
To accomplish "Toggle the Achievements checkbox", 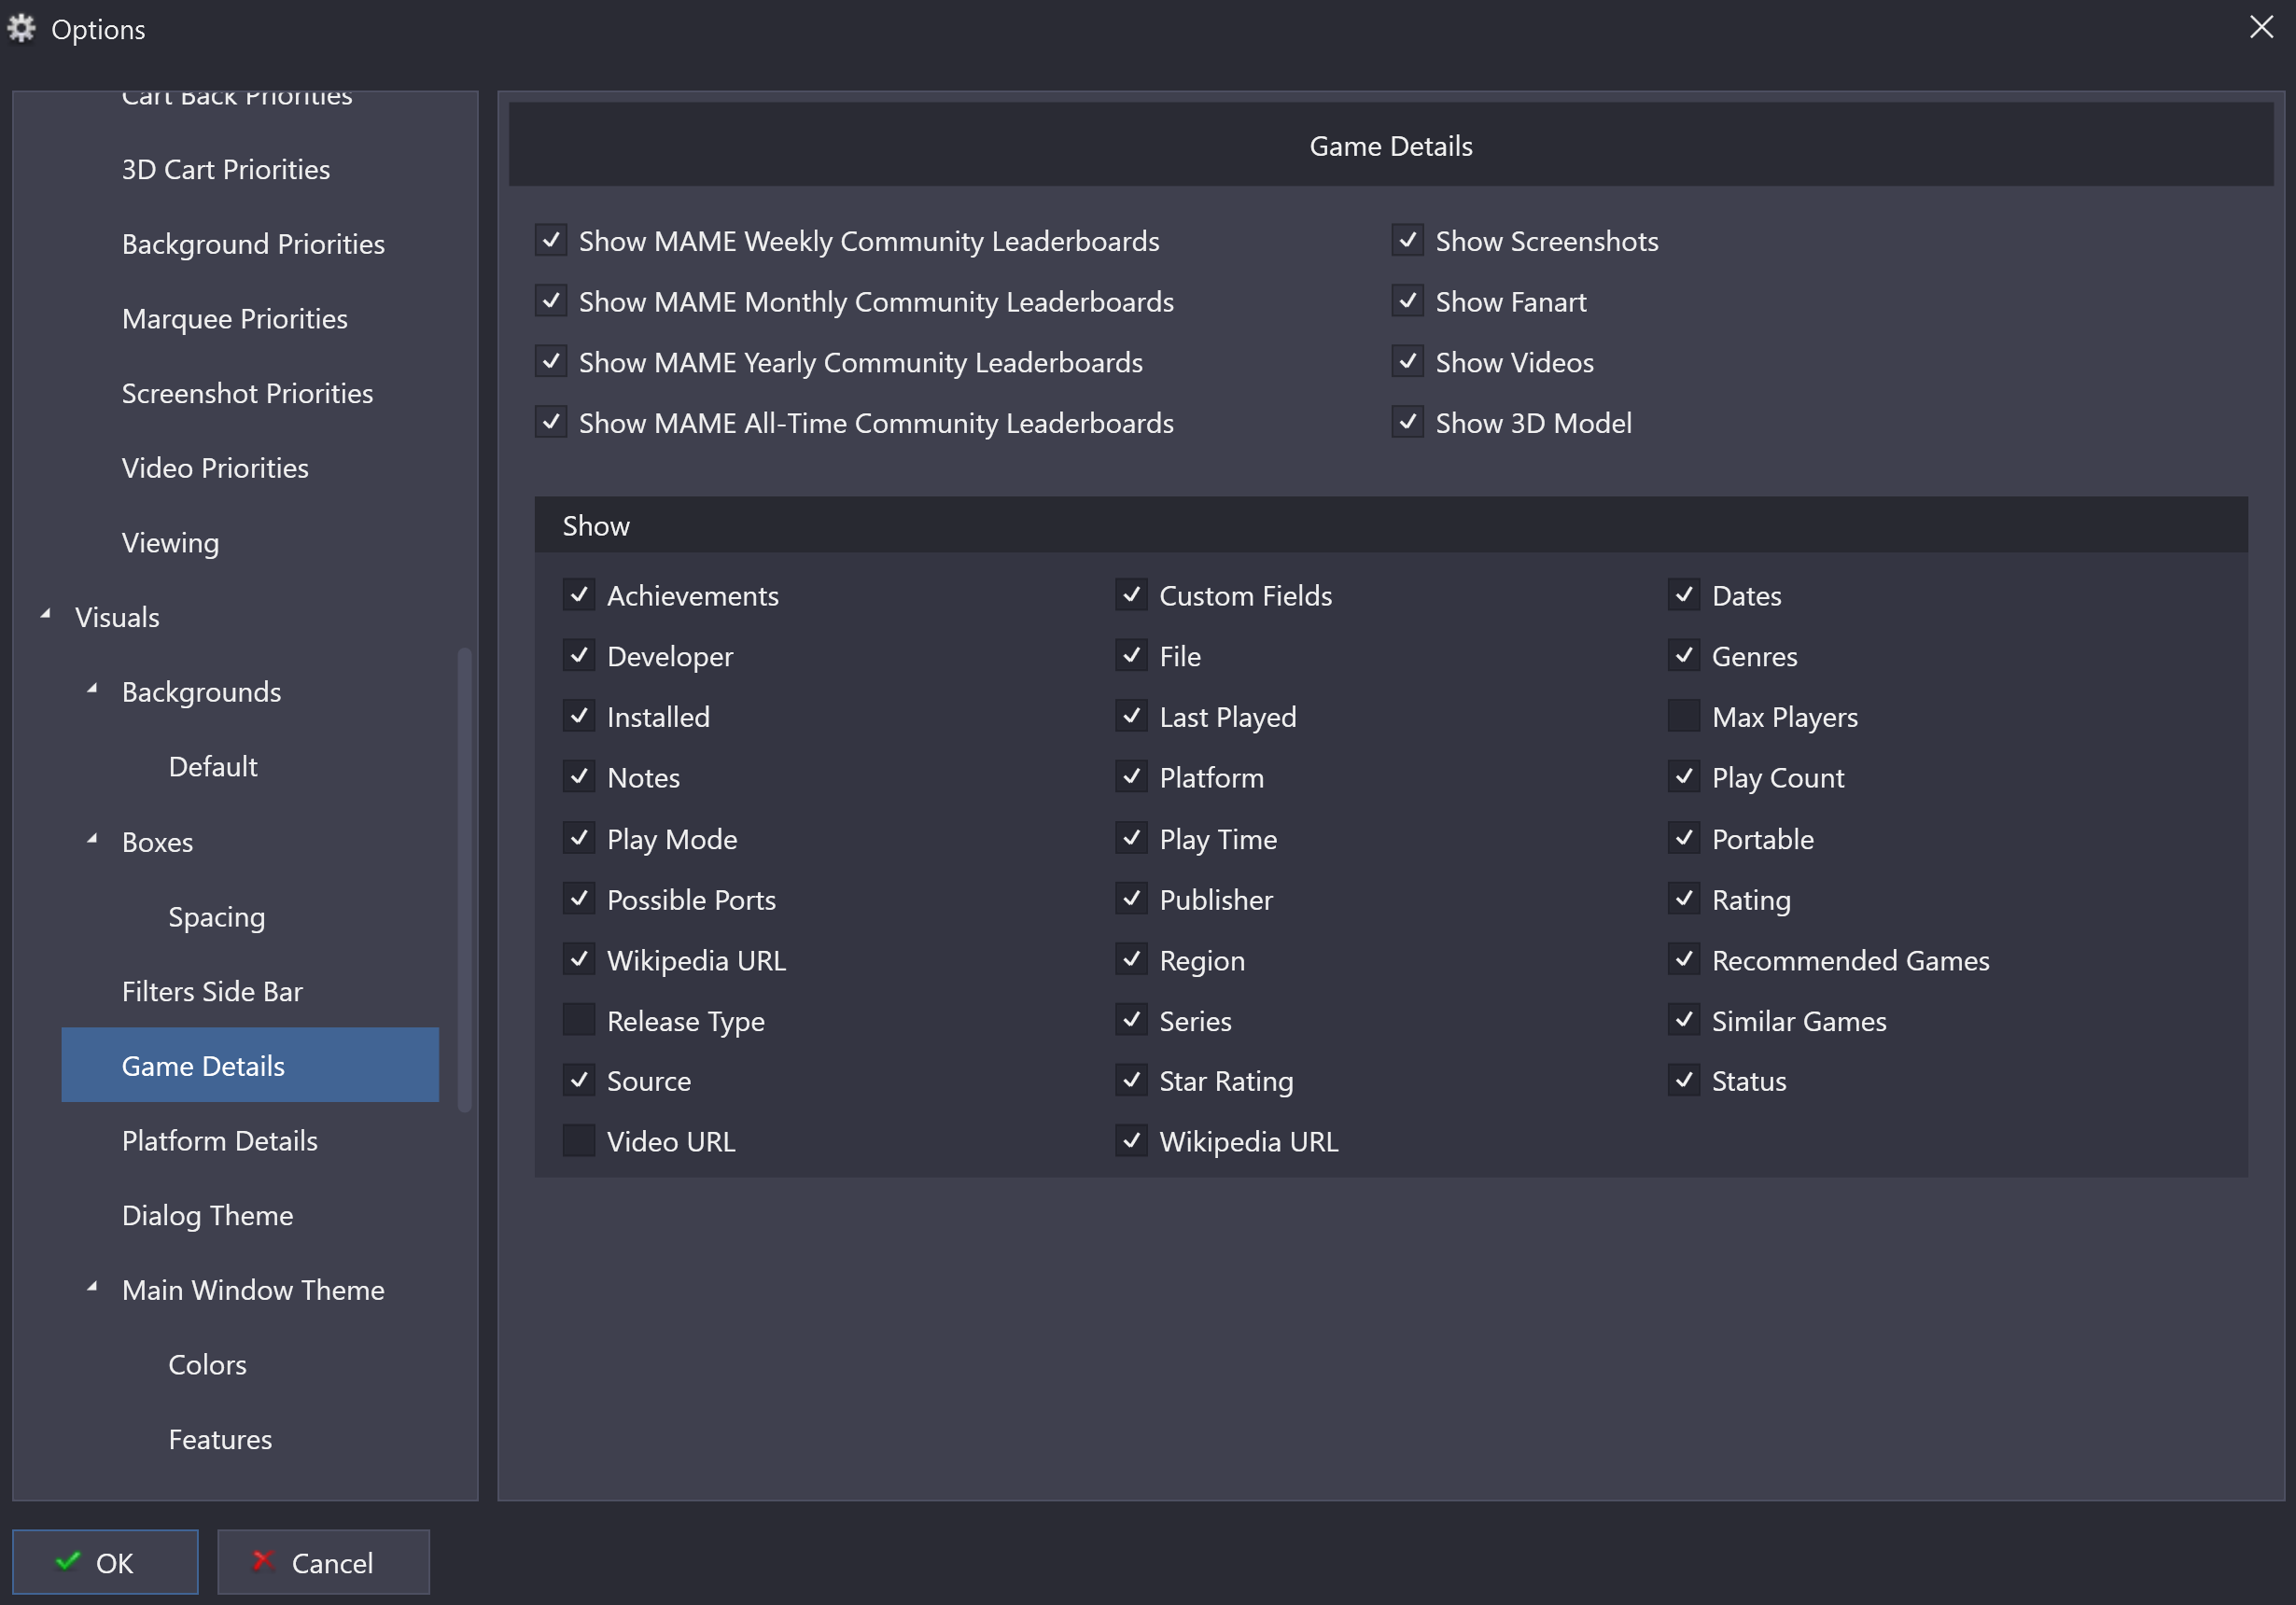I will 579,595.
